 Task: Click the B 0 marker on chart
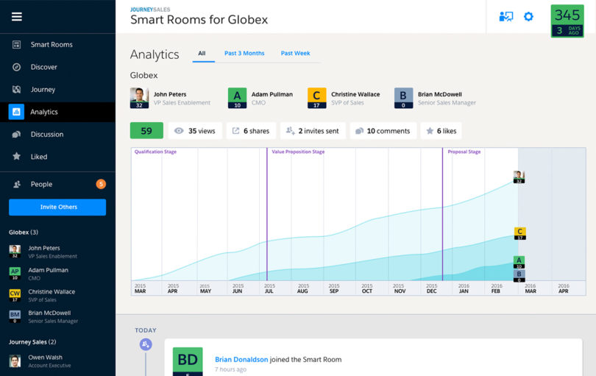[519, 276]
